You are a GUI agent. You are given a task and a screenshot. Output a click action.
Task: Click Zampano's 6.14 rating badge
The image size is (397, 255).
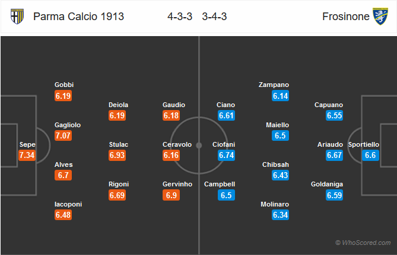[x=280, y=96]
